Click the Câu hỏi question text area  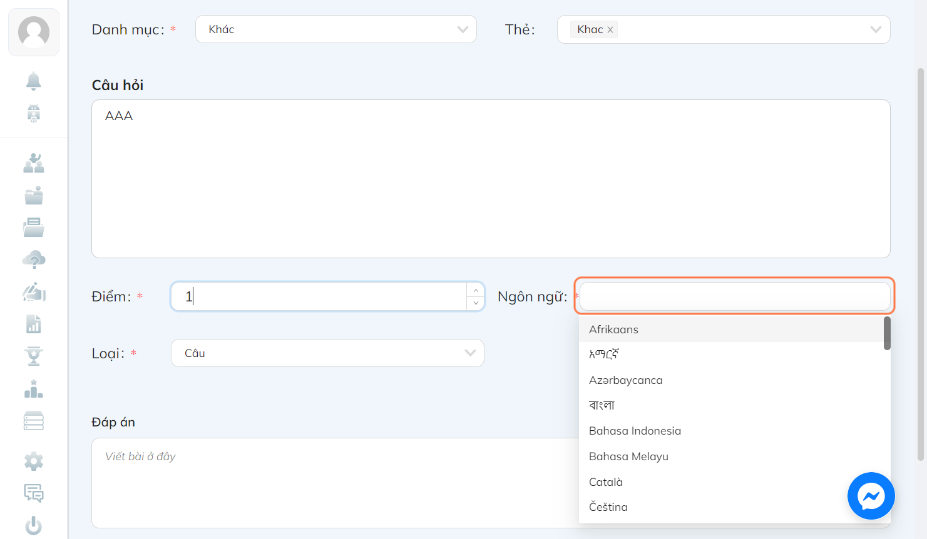pyautogui.click(x=491, y=179)
